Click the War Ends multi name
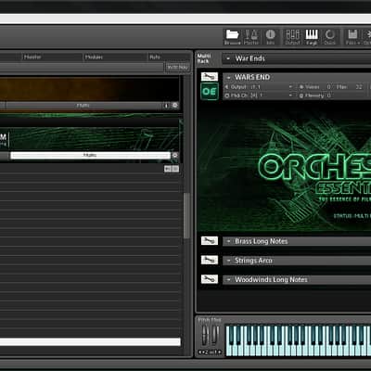The height and width of the screenshot is (371, 371). tap(250, 58)
